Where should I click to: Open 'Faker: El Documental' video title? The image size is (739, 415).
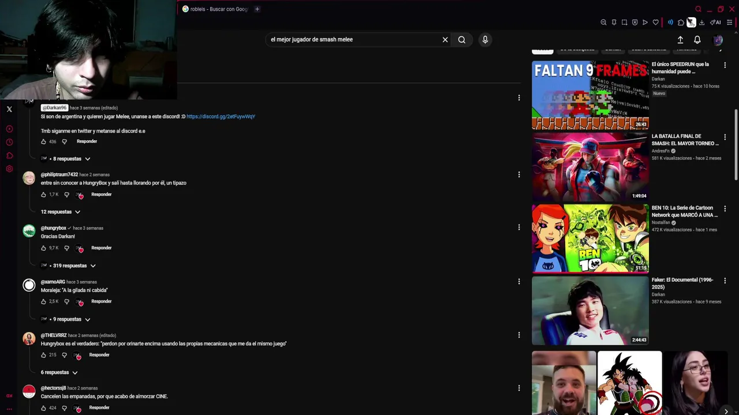pos(682,283)
